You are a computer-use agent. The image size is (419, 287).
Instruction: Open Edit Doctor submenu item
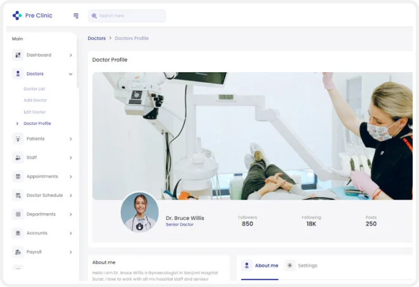34,112
